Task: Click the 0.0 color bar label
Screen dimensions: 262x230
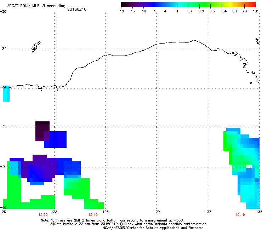Action: click(244, 11)
